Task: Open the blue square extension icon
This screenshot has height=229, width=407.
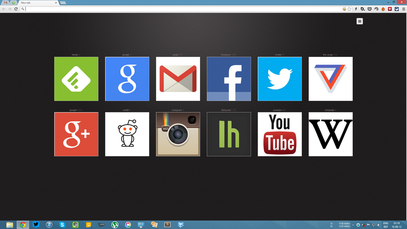Action: 397,9
